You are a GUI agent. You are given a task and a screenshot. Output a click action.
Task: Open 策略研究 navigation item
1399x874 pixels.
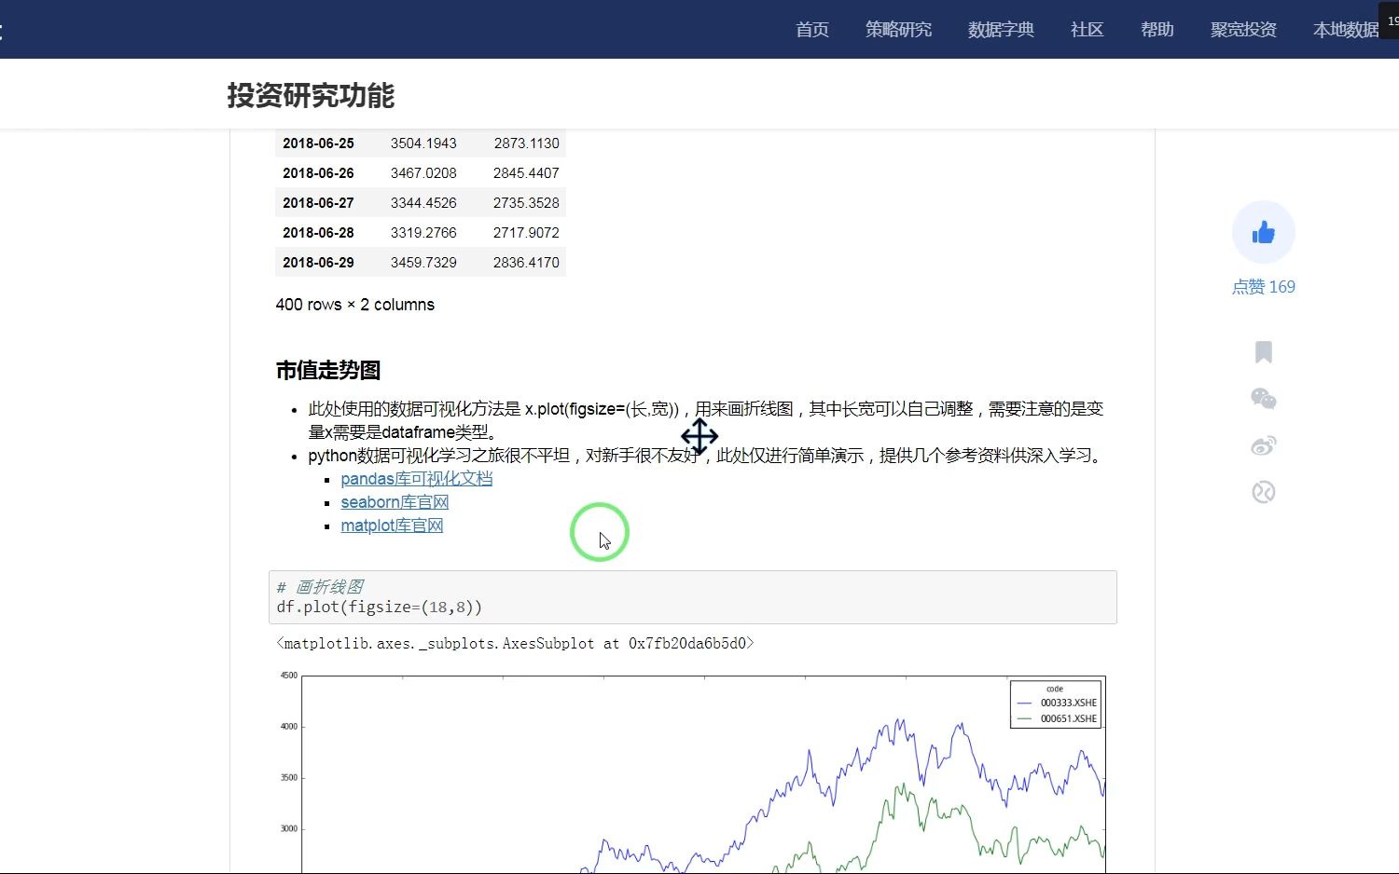(x=898, y=30)
